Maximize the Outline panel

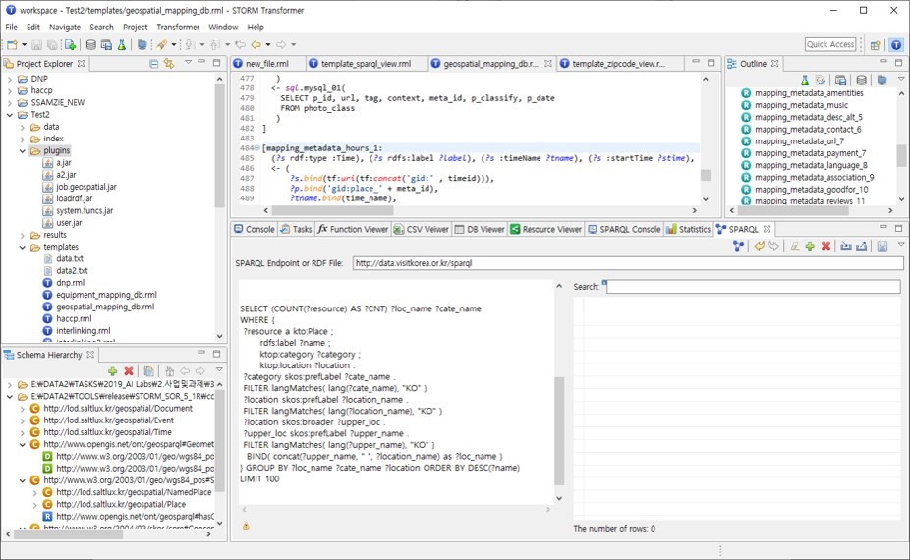[898, 62]
